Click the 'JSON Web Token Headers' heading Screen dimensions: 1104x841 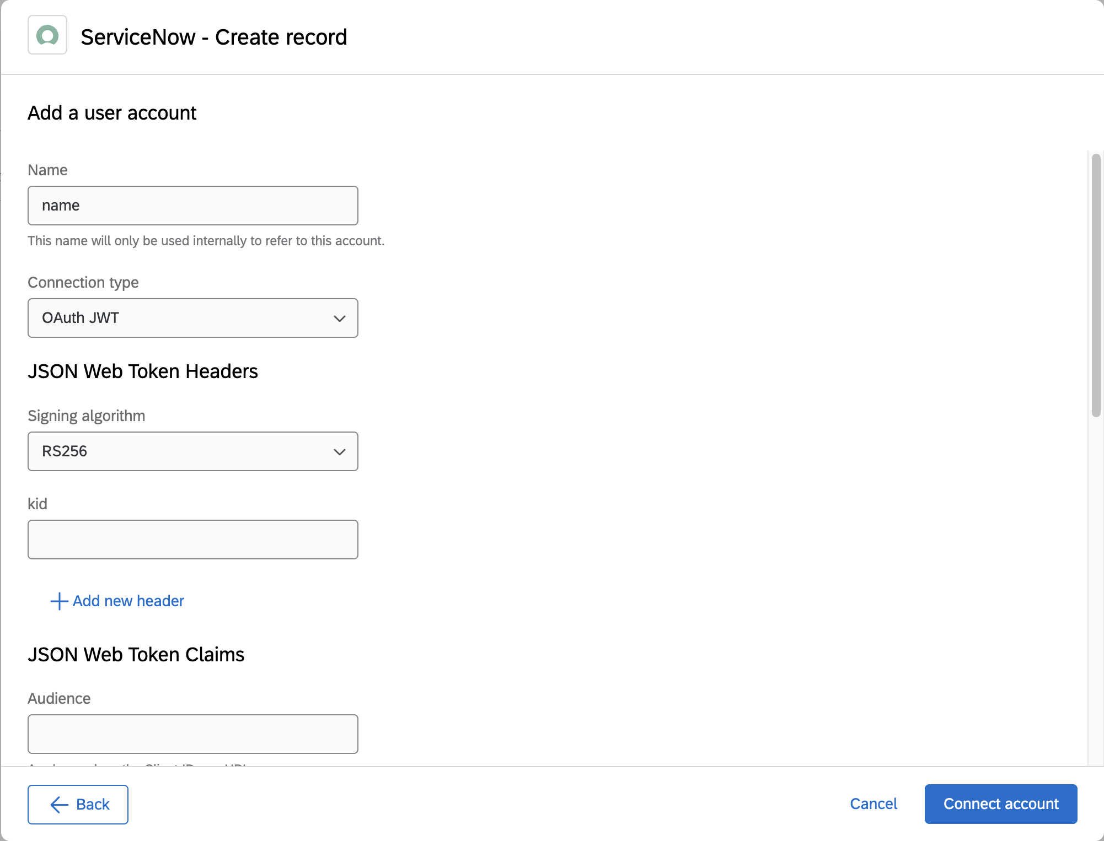click(x=143, y=371)
